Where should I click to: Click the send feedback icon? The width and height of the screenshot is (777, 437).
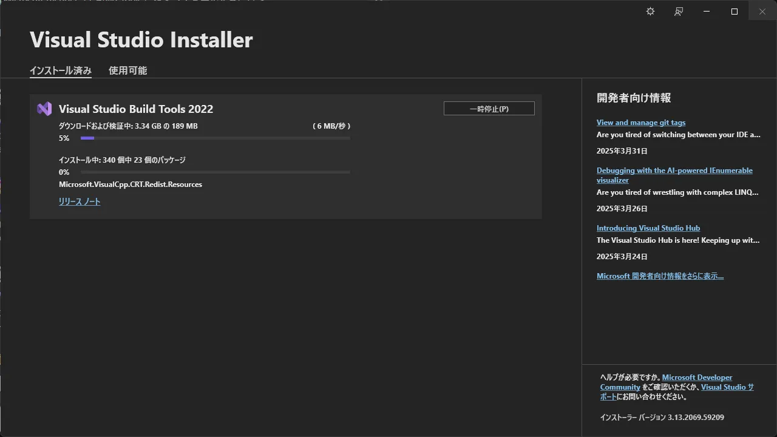pyautogui.click(x=679, y=12)
